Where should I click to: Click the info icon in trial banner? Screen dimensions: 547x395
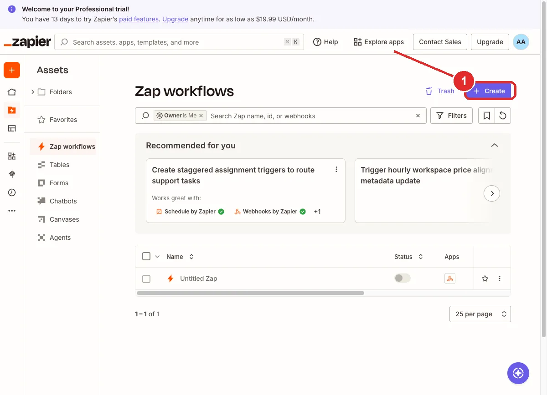click(x=12, y=9)
